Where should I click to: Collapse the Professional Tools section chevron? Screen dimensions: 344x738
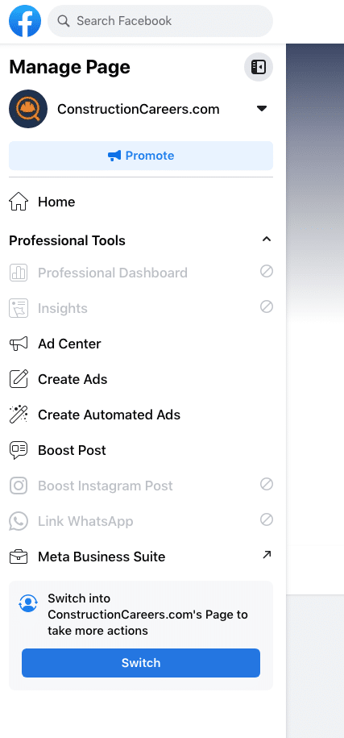(x=267, y=239)
